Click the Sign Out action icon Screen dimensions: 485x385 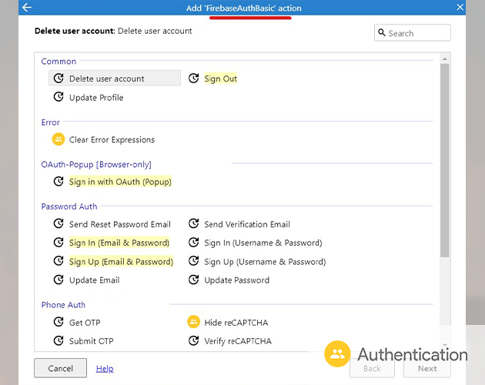[194, 79]
